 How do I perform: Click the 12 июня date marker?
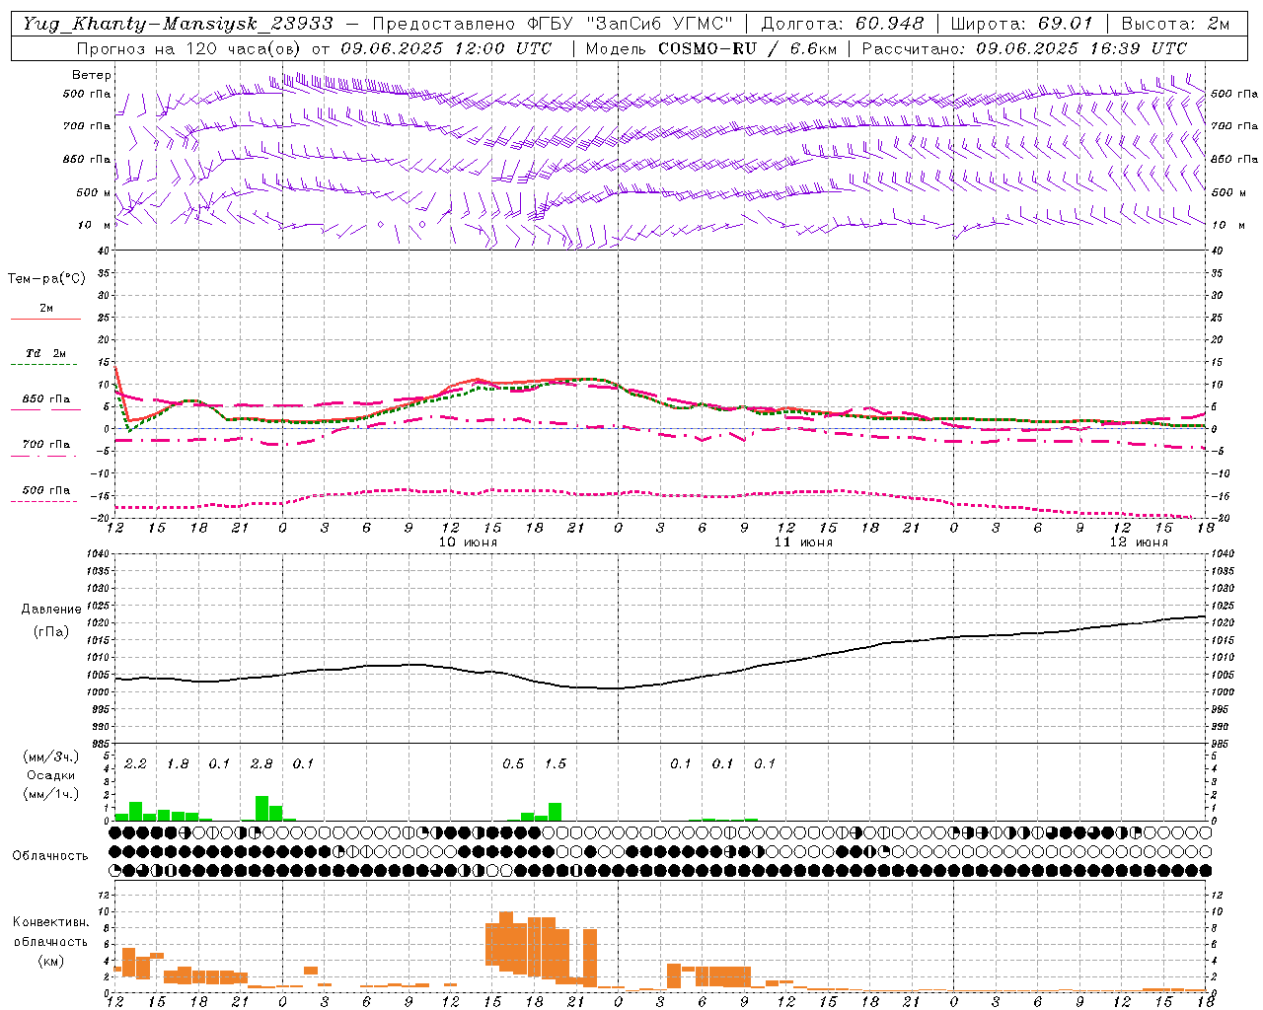point(1139,542)
